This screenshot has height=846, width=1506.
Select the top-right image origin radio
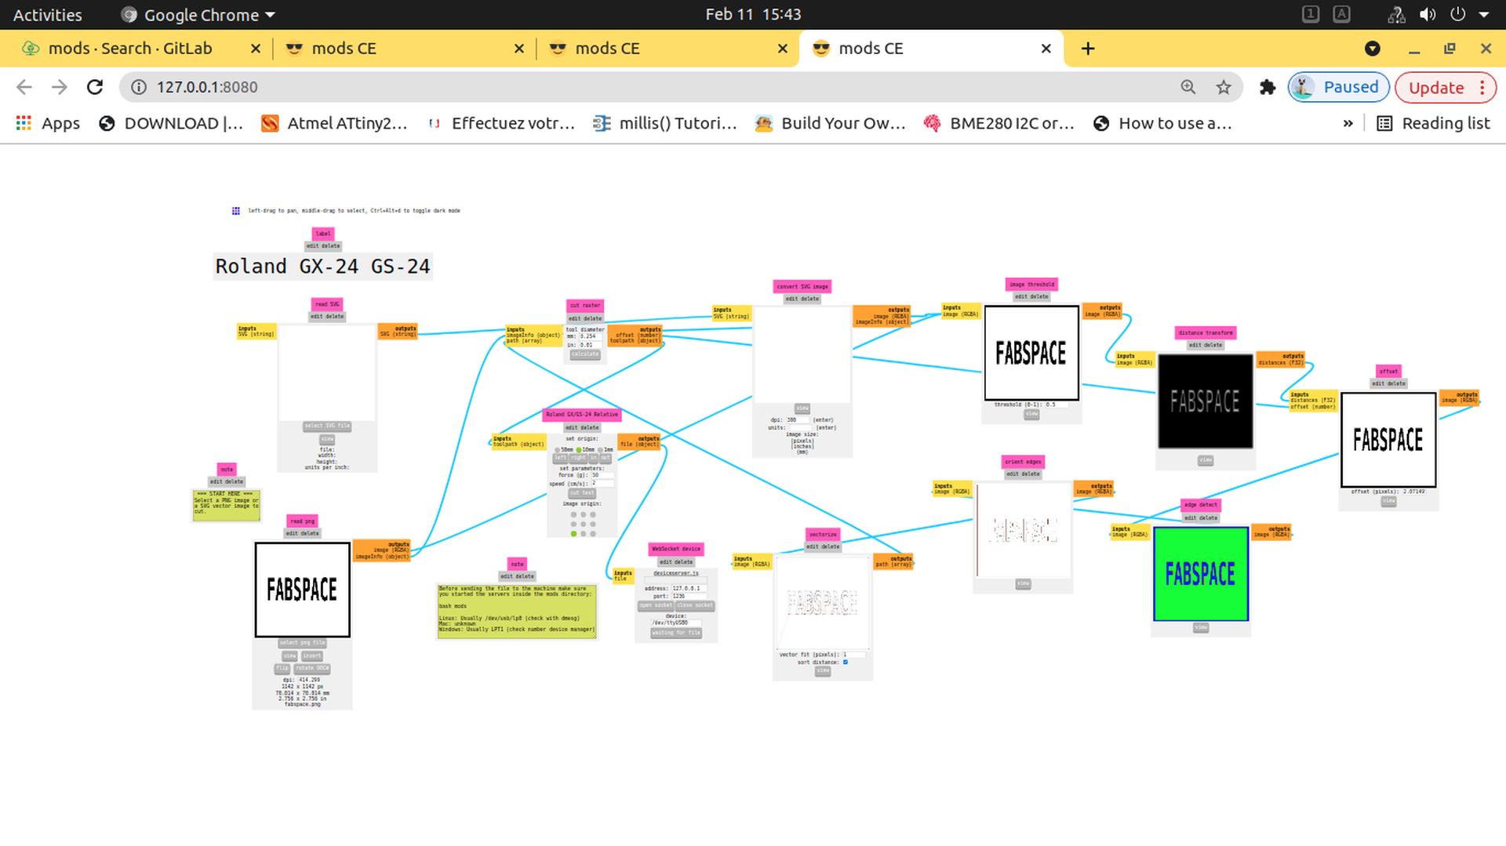click(x=593, y=514)
